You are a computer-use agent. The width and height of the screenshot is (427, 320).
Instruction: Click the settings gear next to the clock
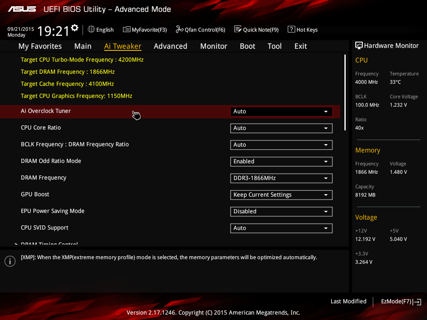tap(75, 28)
